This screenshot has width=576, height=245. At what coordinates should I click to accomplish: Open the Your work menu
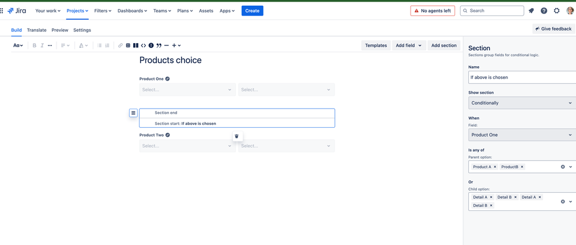pos(48,10)
